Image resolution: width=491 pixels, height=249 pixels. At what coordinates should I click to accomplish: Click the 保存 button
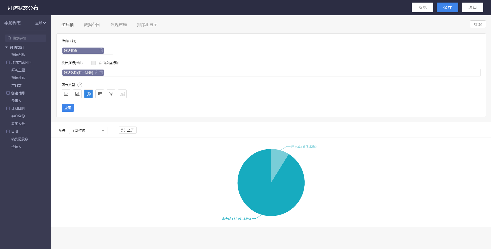point(447,7)
